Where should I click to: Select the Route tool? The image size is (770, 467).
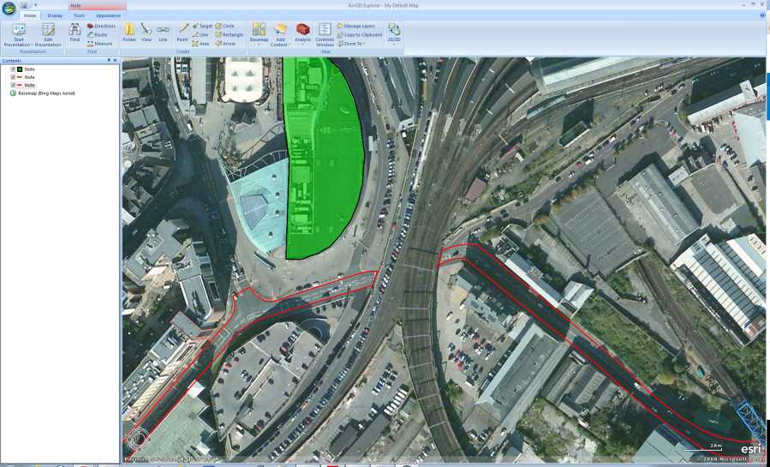tap(98, 35)
